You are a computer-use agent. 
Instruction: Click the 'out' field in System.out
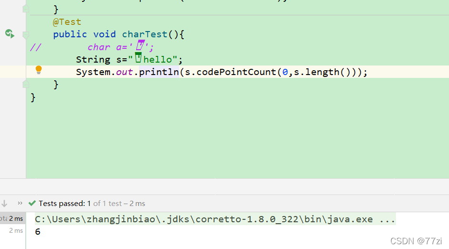click(x=124, y=72)
